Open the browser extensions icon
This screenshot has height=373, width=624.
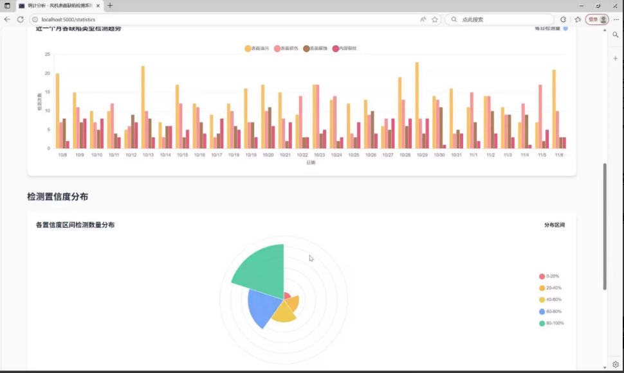coord(563,19)
